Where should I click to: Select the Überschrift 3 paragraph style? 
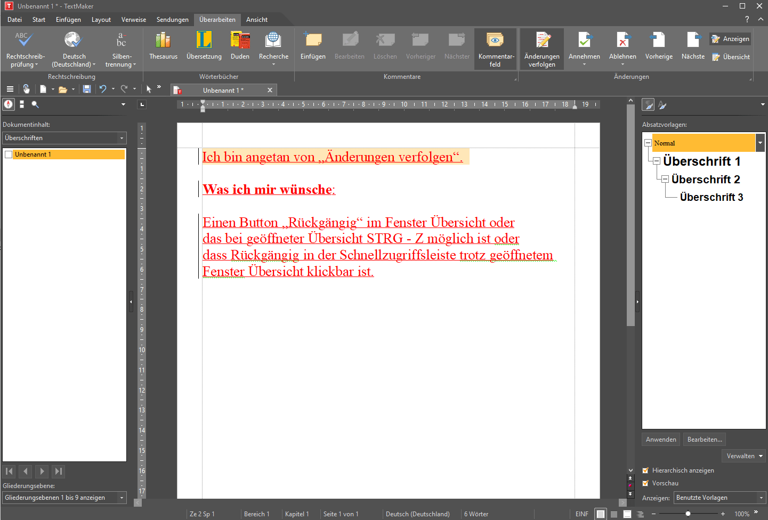(712, 197)
